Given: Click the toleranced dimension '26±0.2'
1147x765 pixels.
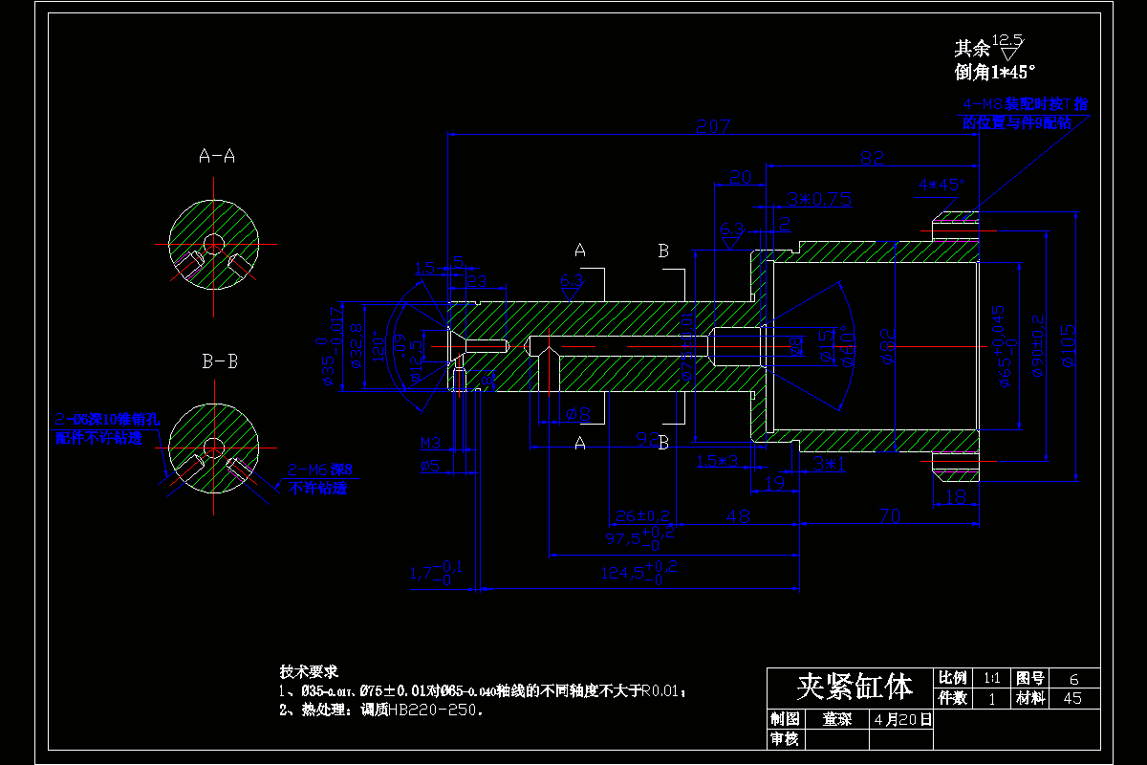Looking at the screenshot, I should [x=642, y=516].
